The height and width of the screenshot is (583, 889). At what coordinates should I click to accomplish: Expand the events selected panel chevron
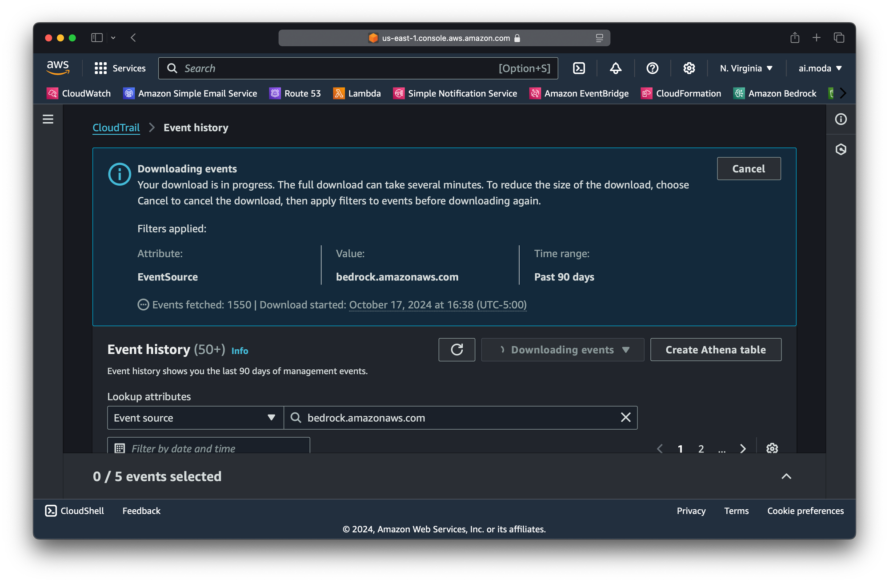coord(786,476)
